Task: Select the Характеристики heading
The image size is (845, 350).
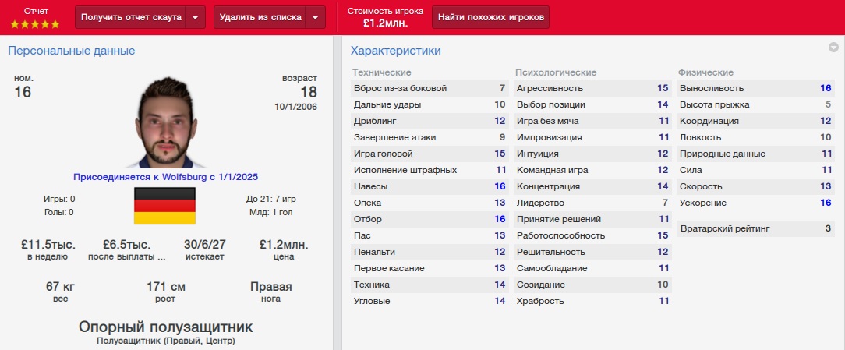Action: click(x=396, y=51)
